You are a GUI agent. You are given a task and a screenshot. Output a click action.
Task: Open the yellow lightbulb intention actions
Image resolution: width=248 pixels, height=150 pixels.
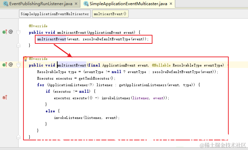[26, 59]
